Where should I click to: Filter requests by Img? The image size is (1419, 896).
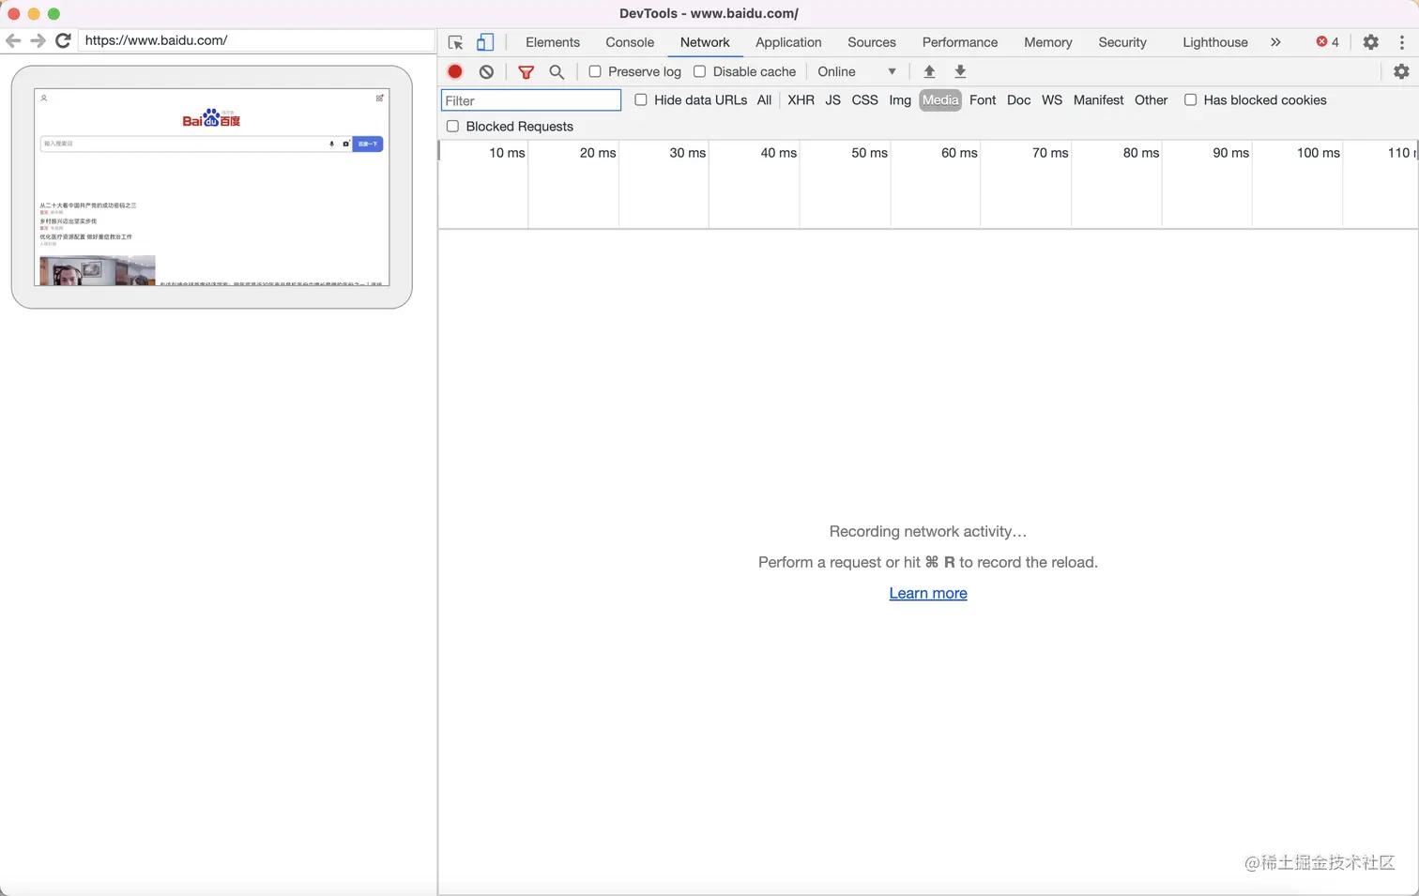click(x=900, y=100)
